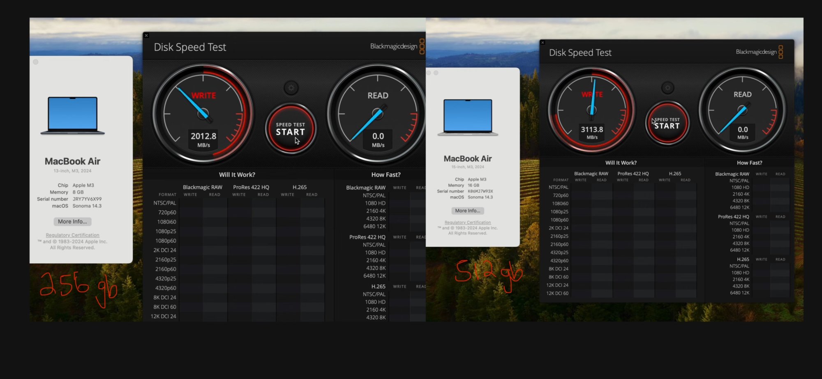The image size is (822, 379).
Task: Click the 12K DCI 60 row in the 3113.8 MB/s window
Action: click(x=621, y=293)
